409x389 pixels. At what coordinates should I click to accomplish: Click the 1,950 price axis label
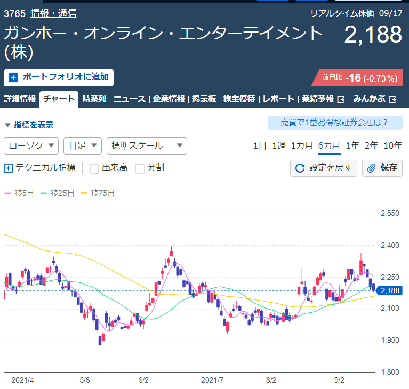390,341
